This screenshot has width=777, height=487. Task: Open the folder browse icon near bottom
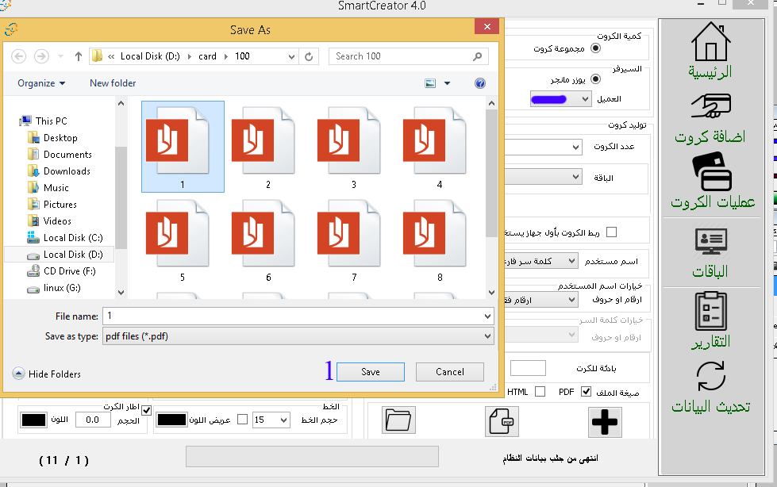click(x=398, y=420)
